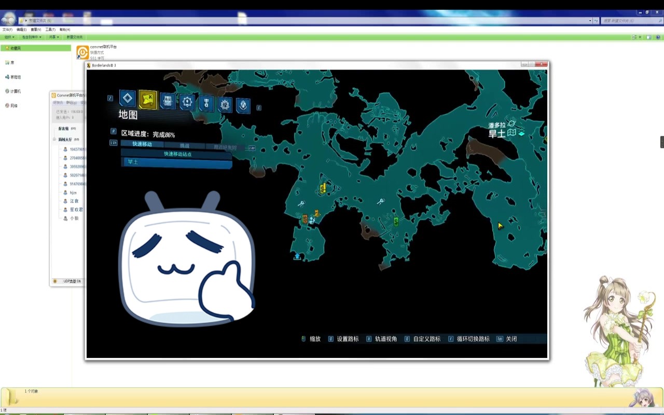664x415 pixels.
Task: Select user hjzs in Convnet list
Action: 73,192
